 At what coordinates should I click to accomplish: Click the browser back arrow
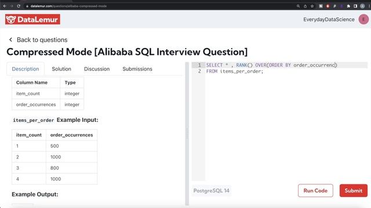(5, 6)
